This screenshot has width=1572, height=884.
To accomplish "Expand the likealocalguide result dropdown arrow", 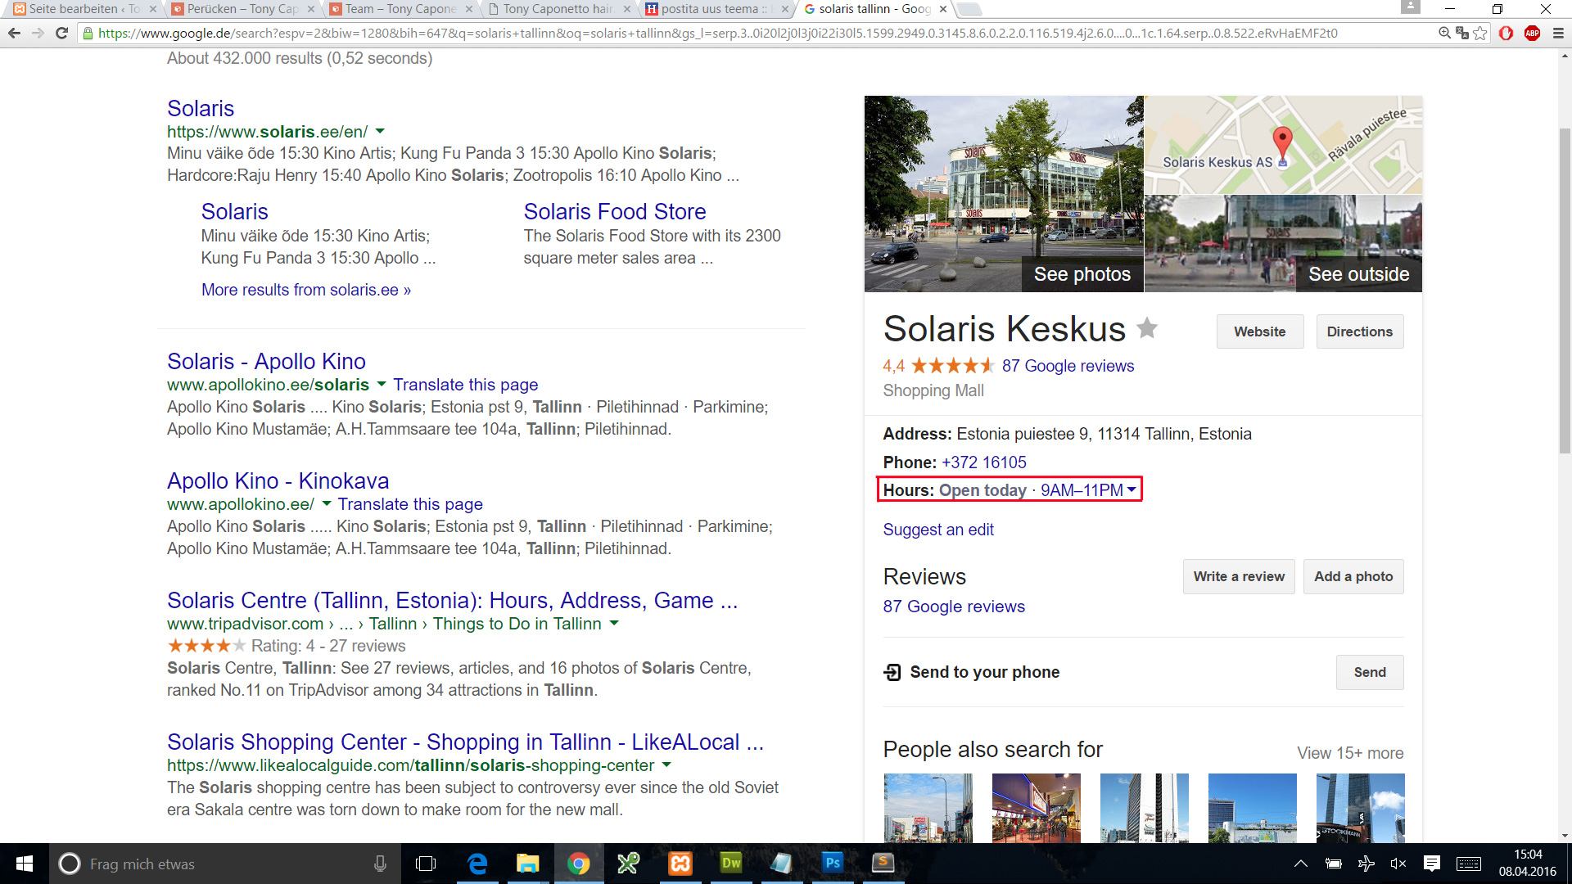I will (x=666, y=765).
